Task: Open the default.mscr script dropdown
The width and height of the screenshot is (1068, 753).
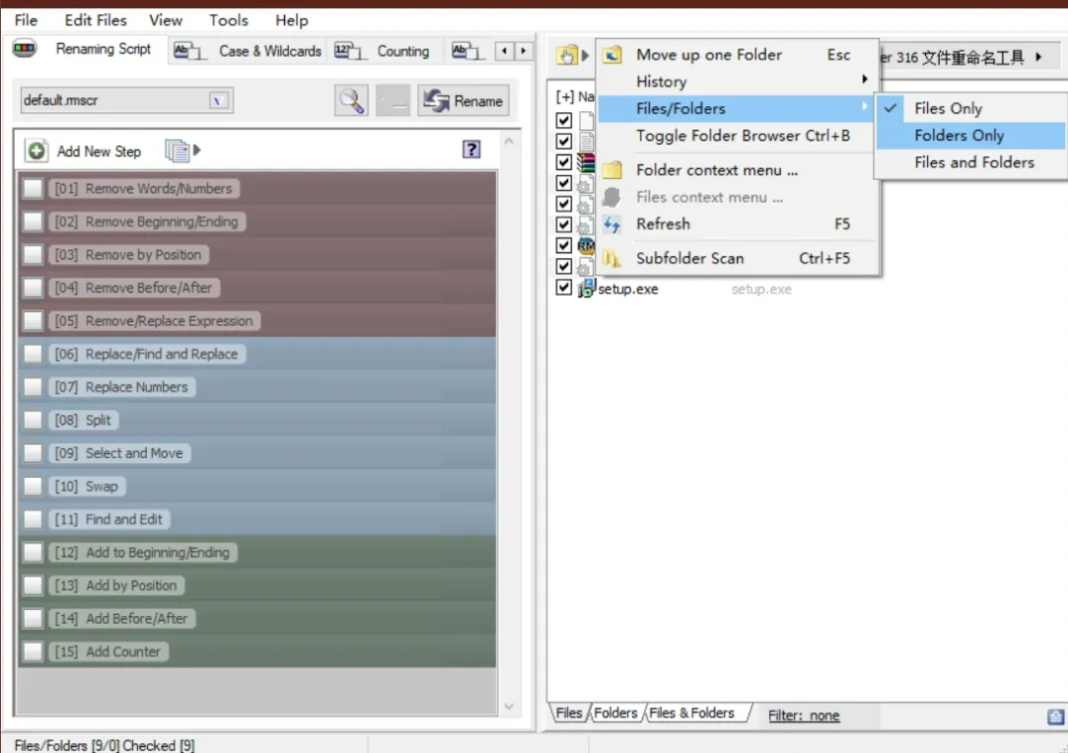Action: pos(218,100)
